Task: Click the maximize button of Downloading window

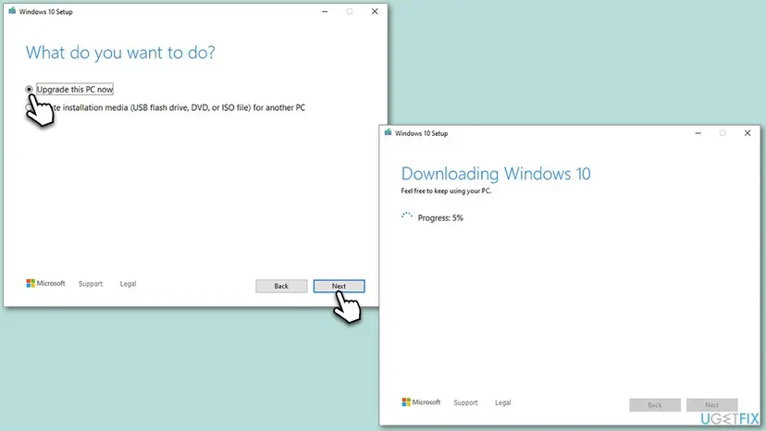Action: [723, 133]
